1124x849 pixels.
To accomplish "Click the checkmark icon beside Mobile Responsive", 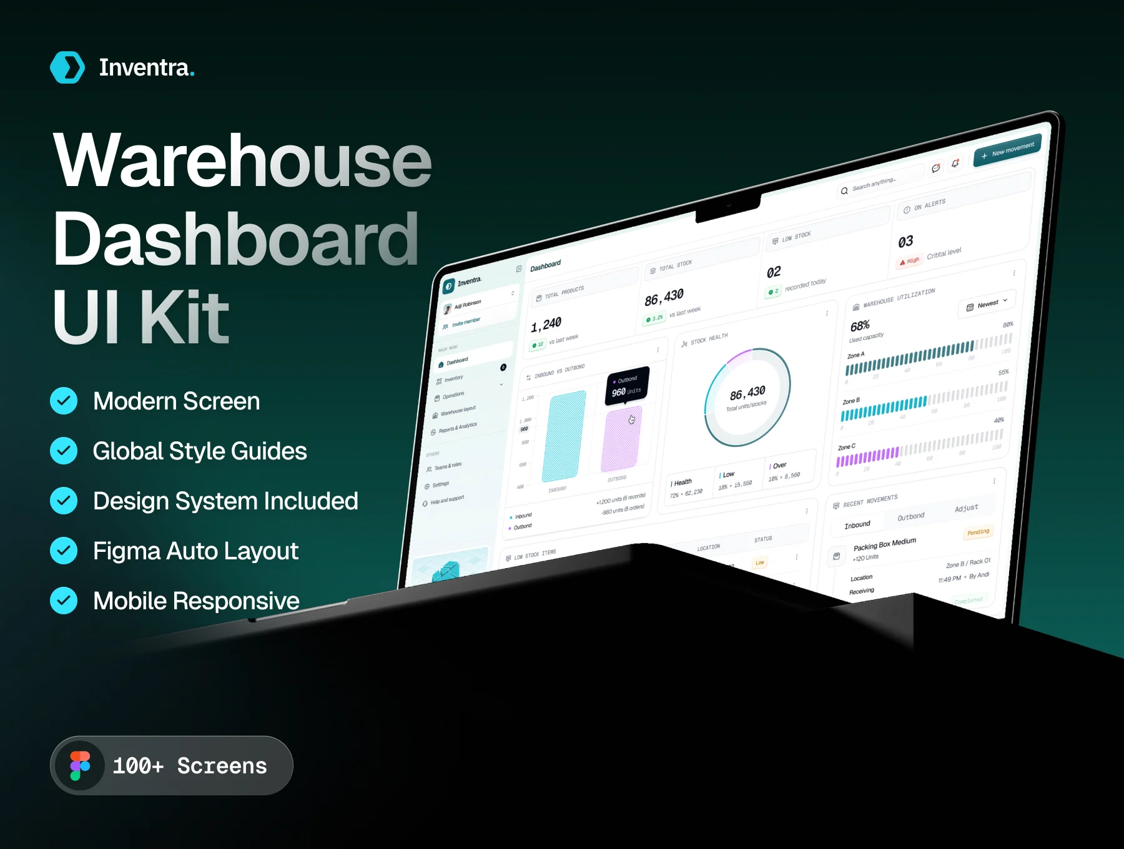I will [64, 601].
